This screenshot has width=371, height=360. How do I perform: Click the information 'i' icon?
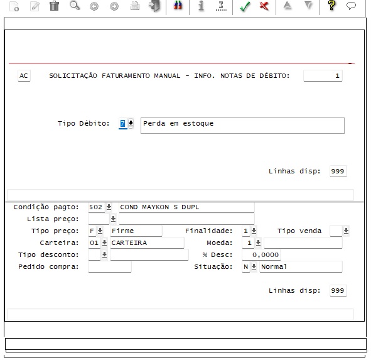pyautogui.click(x=201, y=6)
